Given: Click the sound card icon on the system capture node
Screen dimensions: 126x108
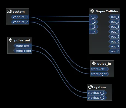Looking at the screenshot, I should (x=9, y=12).
